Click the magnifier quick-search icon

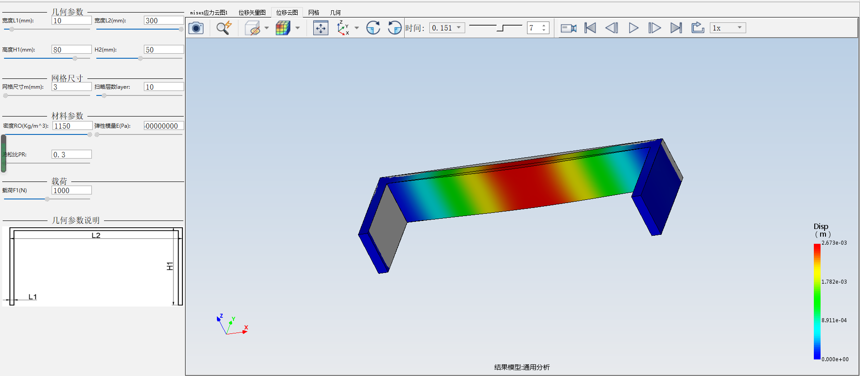click(x=224, y=28)
